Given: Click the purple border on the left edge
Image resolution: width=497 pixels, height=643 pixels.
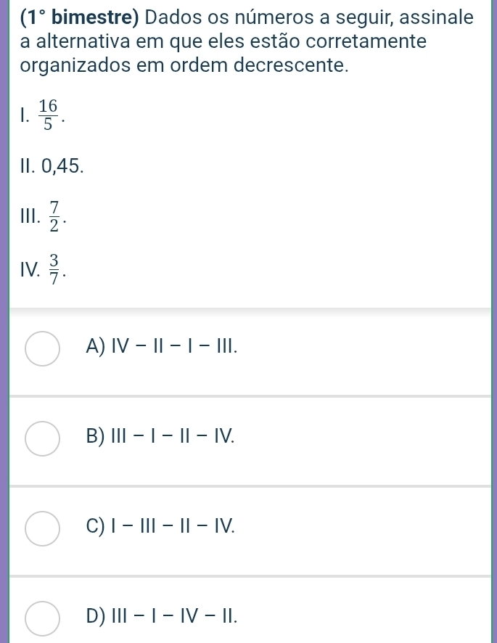Looking at the screenshot, I should [x=4, y=321].
